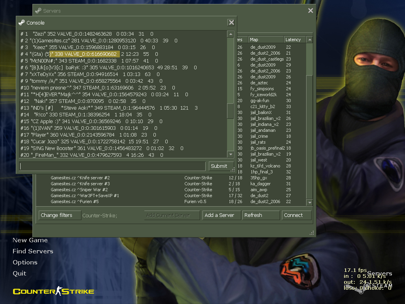Sort servers by the Latency column
405x304 pixels.
coord(295,40)
